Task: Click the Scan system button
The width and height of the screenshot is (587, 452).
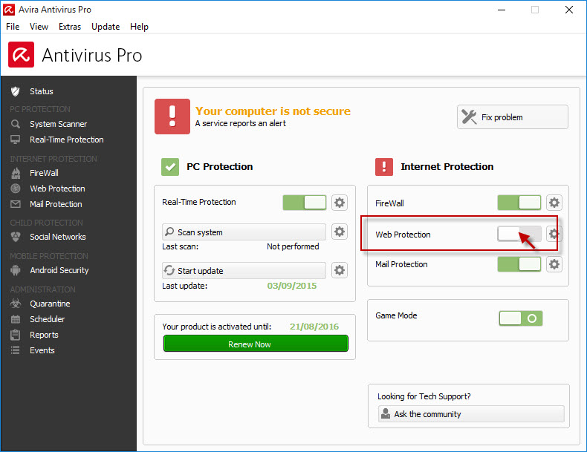Action: click(244, 232)
